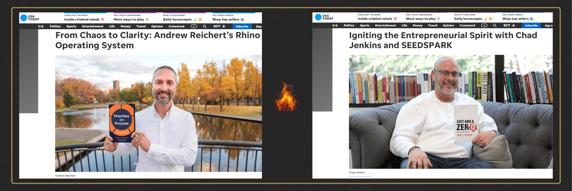Click 'Andrew Reichert' photo caption
This screenshot has height=191, width=572.
pyautogui.click(x=65, y=176)
